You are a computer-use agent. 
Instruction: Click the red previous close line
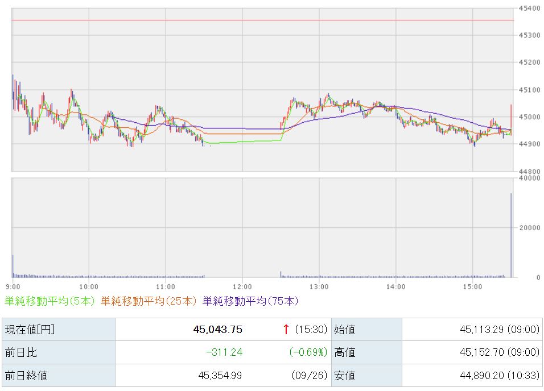[262, 20]
